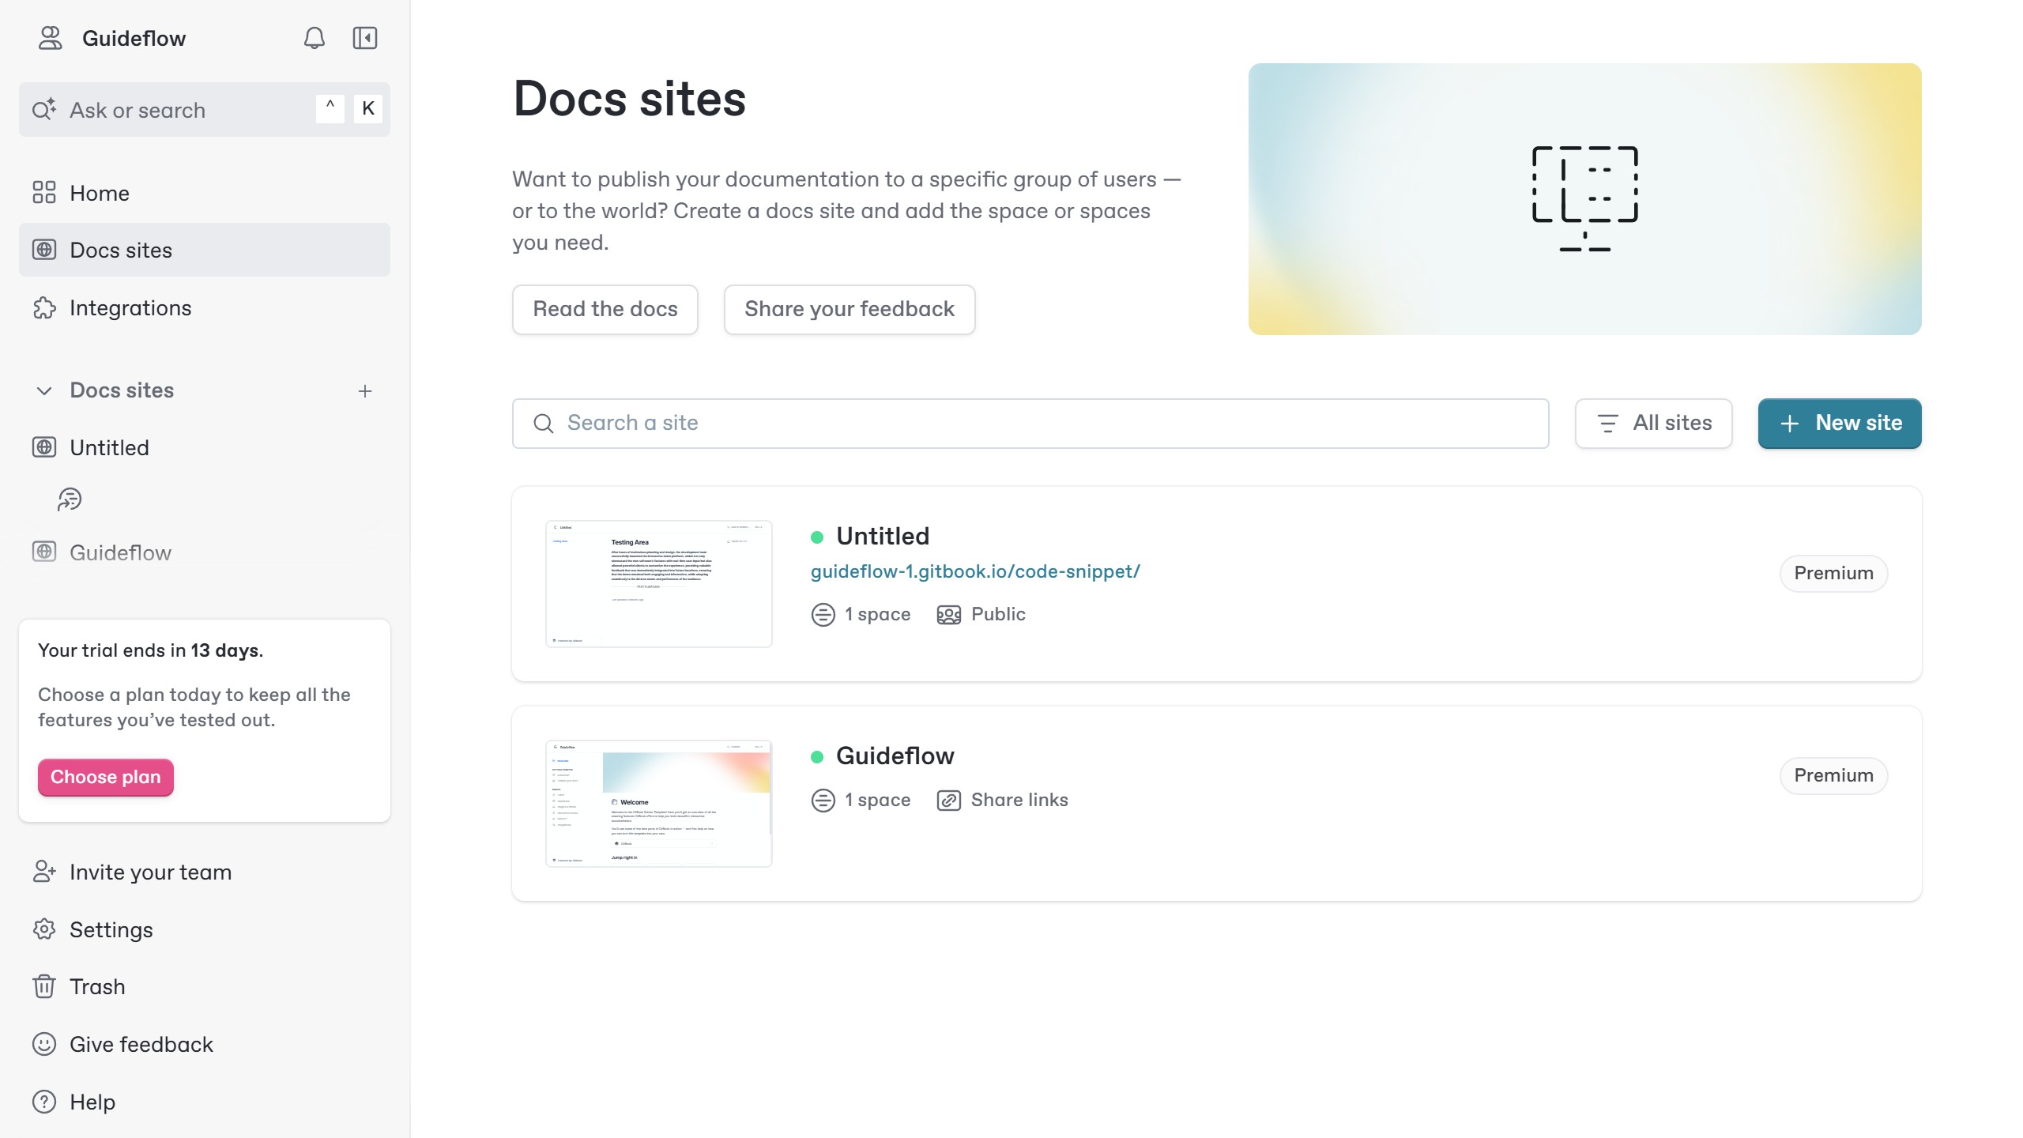Focus the Search a site field
The height and width of the screenshot is (1138, 2023).
pyautogui.click(x=1030, y=424)
